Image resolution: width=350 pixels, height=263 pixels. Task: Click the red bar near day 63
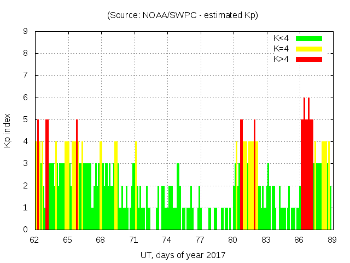(x=47, y=175)
